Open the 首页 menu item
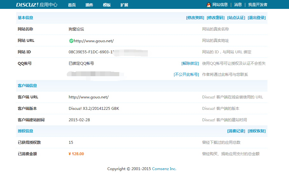The image size is (289, 186). (72, 5)
